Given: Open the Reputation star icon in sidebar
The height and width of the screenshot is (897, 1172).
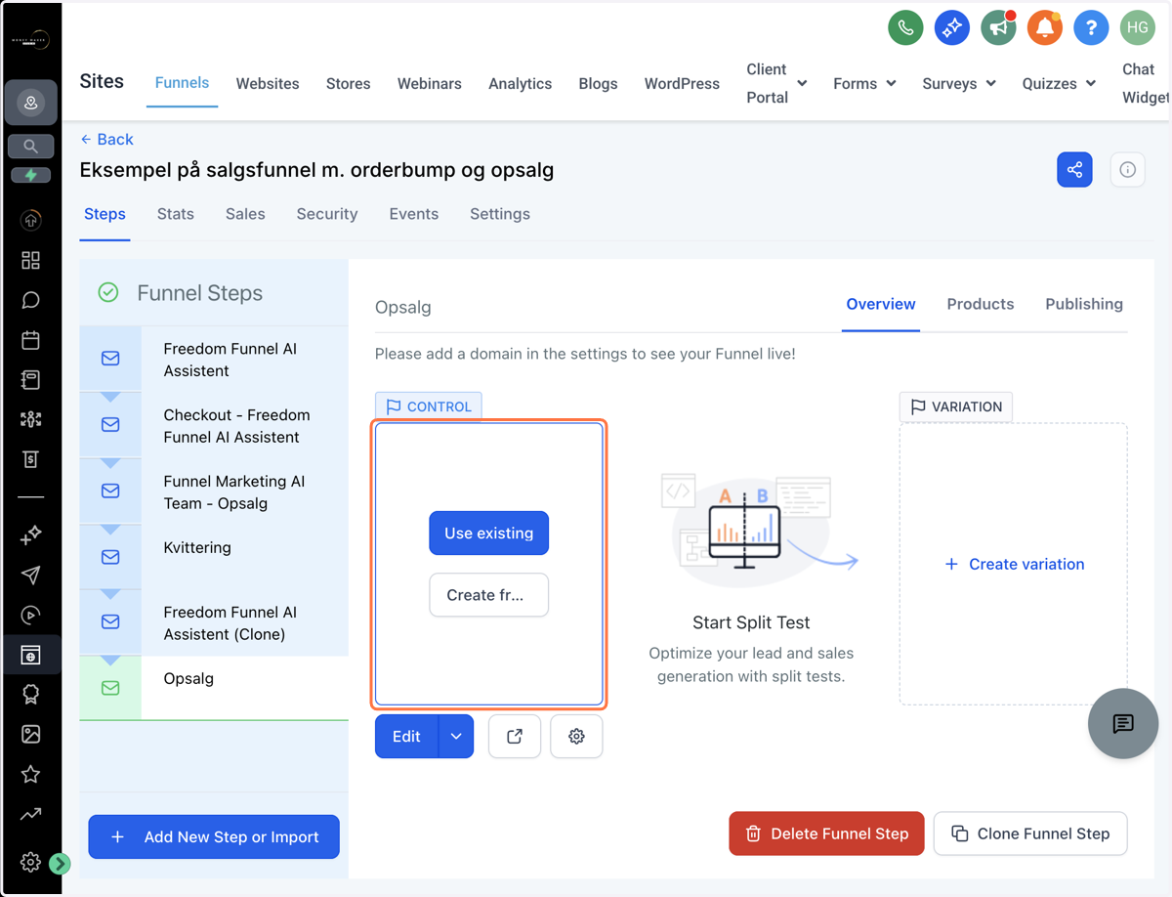Looking at the screenshot, I should (30, 774).
